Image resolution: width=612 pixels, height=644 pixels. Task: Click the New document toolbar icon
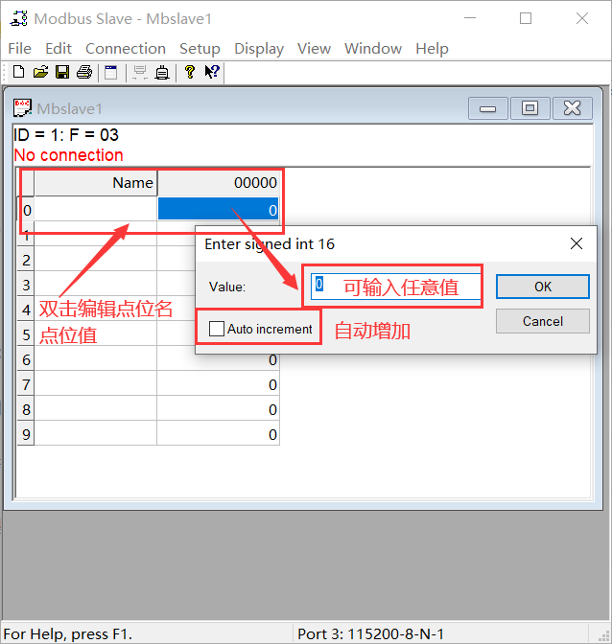click(x=18, y=72)
